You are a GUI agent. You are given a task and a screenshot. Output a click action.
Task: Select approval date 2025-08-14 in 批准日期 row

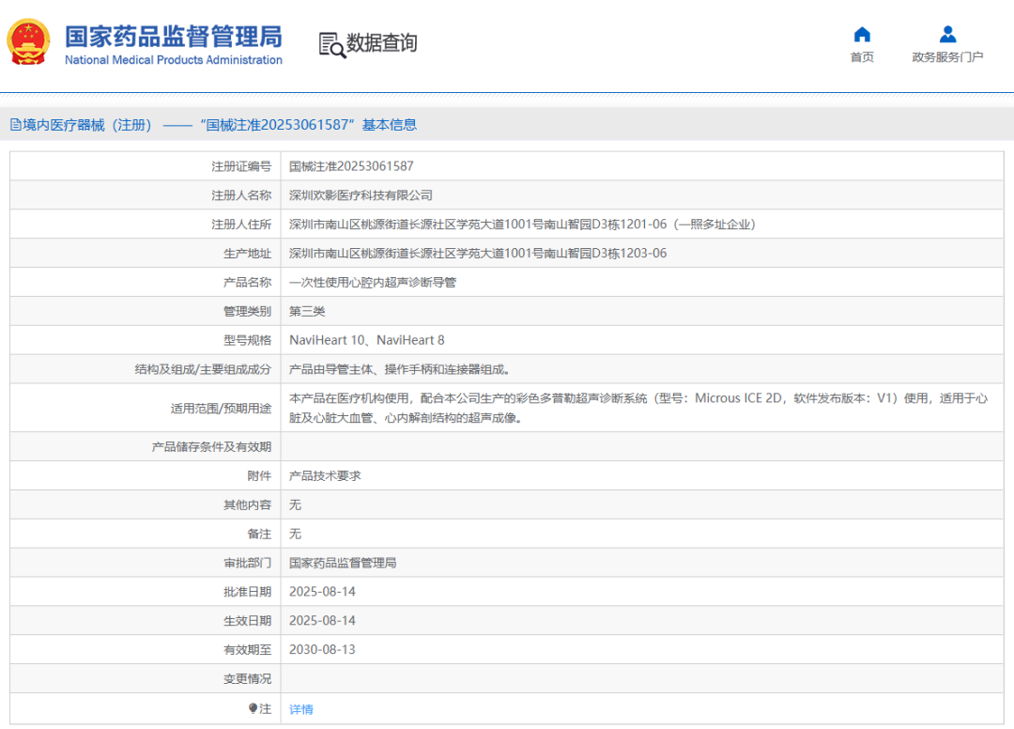point(322,592)
